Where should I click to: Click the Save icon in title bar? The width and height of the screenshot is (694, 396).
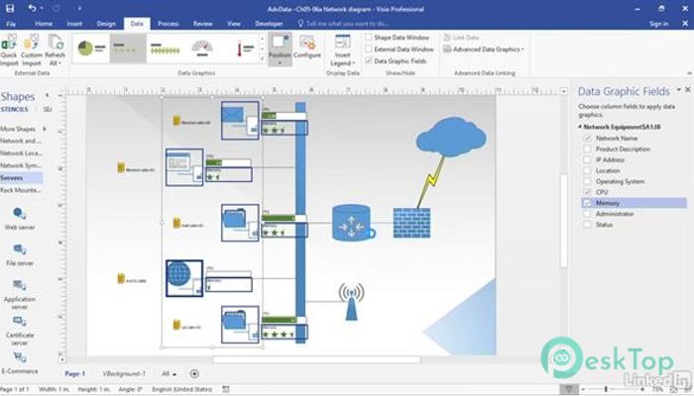9,8
